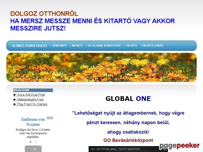203x152 pixels.
Task: Open Go Global Bonus Pool page
Action: pos(104,46)
